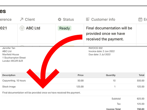
Task: Click the Client column relation arrow icon
Action: (x=21, y=19)
